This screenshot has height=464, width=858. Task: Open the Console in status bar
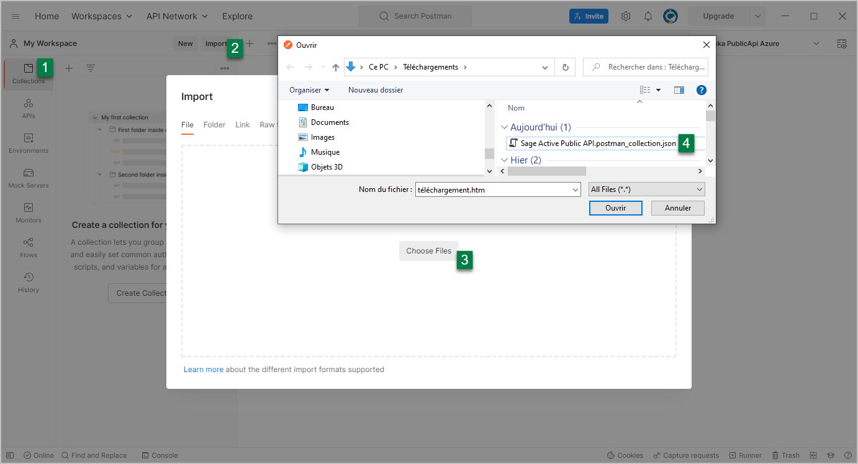(x=160, y=455)
